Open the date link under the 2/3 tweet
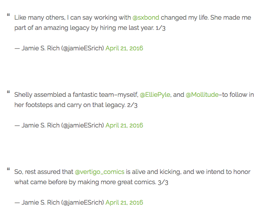 (x=124, y=126)
